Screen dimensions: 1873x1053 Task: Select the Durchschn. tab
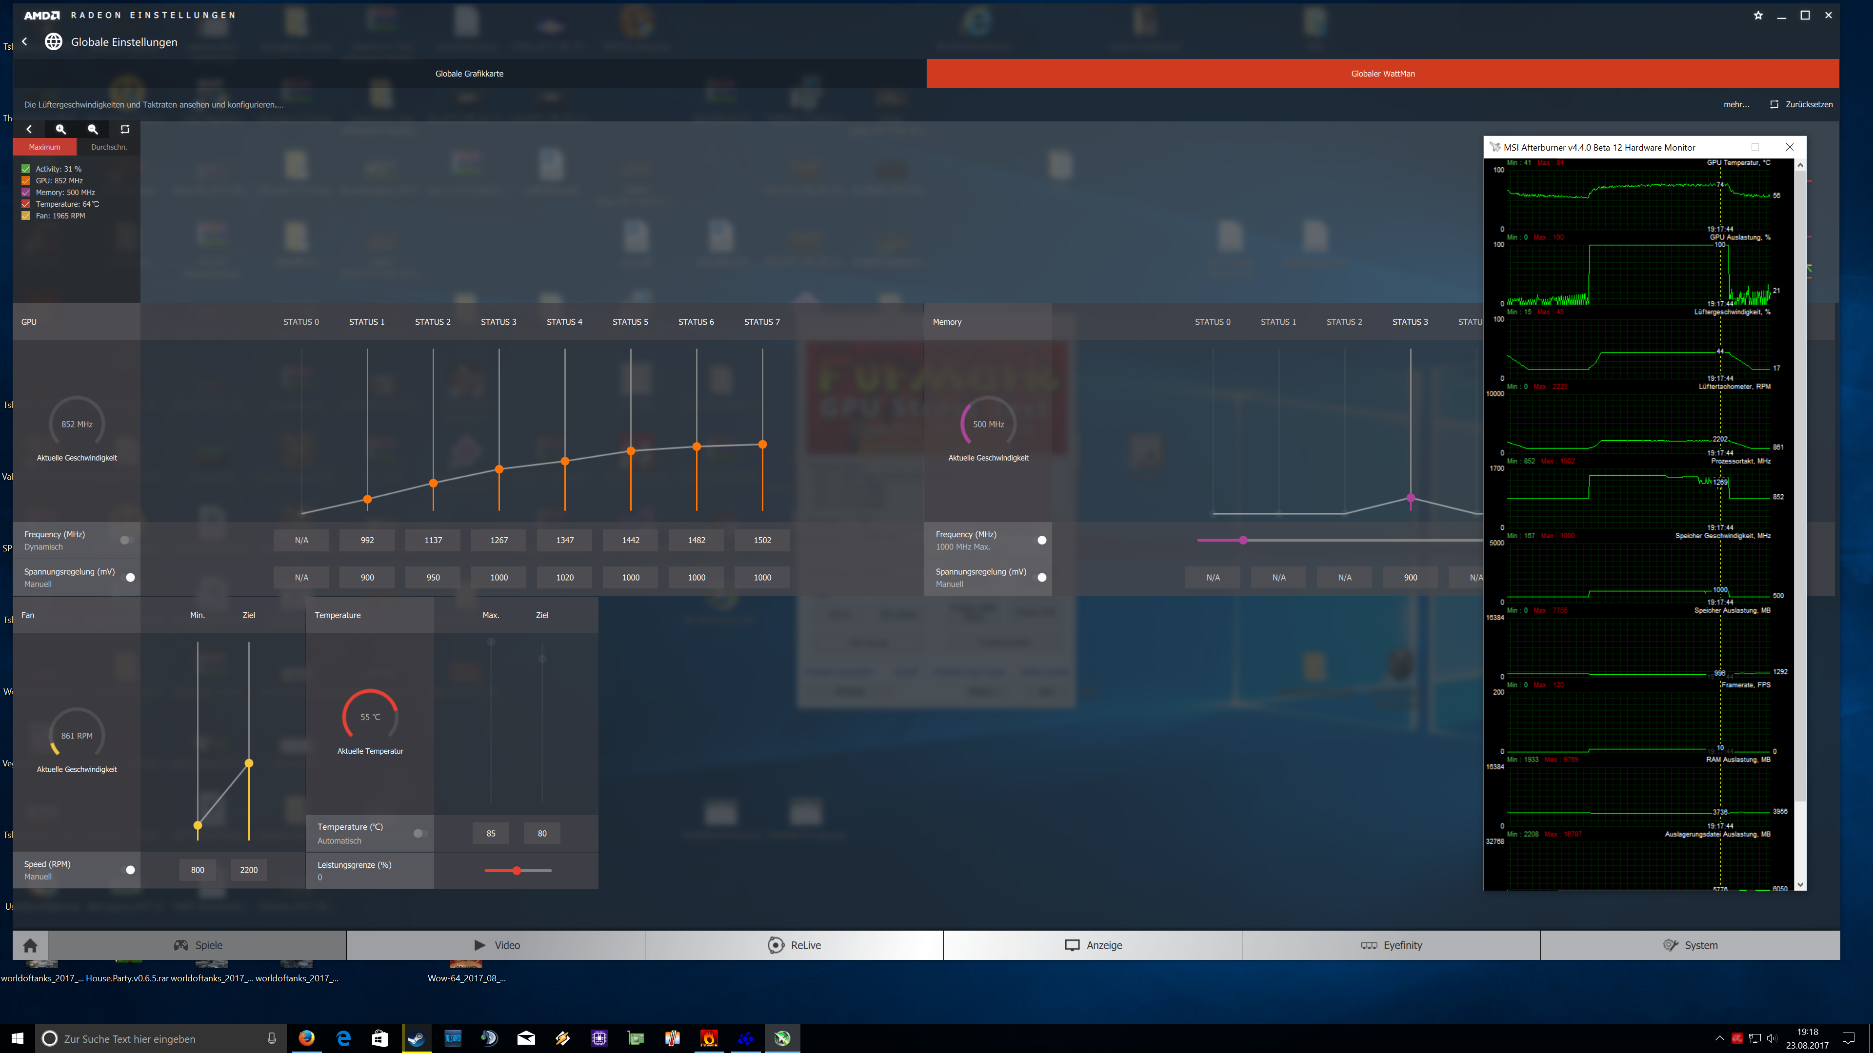pos(108,147)
